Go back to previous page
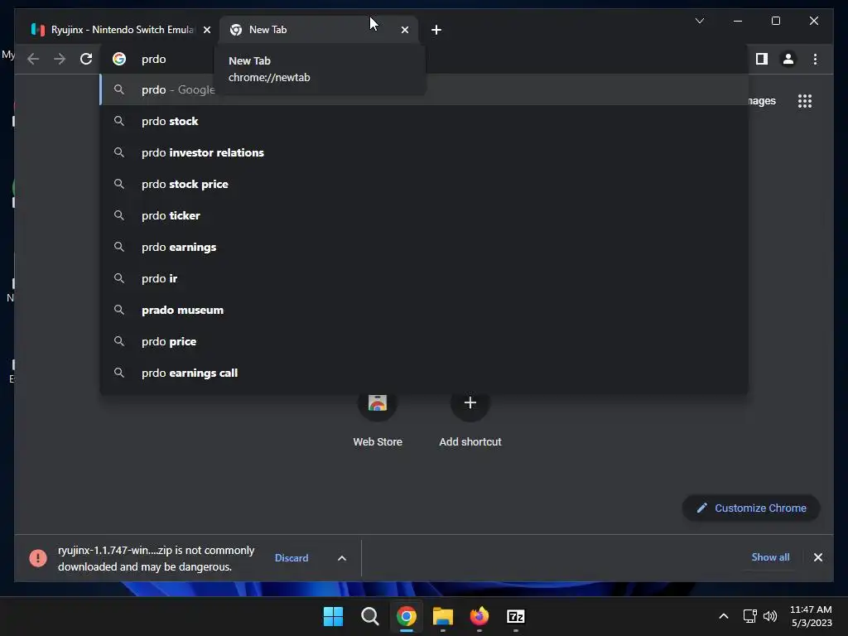The image size is (848, 636). (x=33, y=59)
